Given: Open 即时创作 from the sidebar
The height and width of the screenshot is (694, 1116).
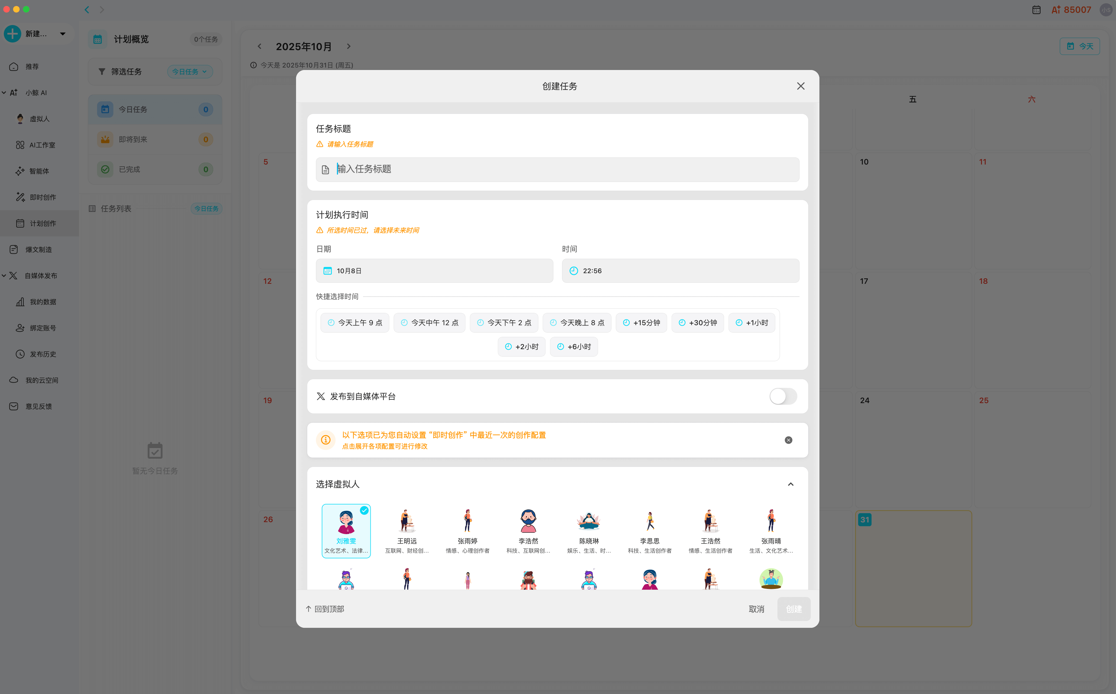Looking at the screenshot, I should tap(43, 197).
